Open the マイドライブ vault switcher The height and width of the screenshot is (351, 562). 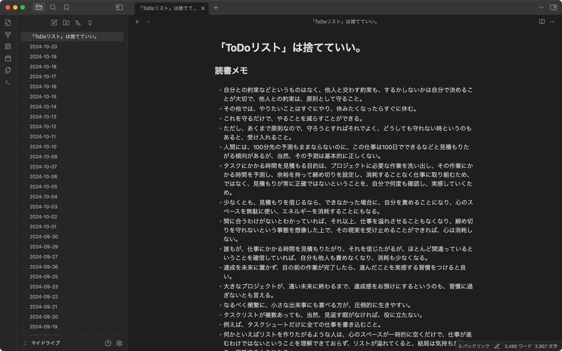pyautogui.click(x=42, y=343)
